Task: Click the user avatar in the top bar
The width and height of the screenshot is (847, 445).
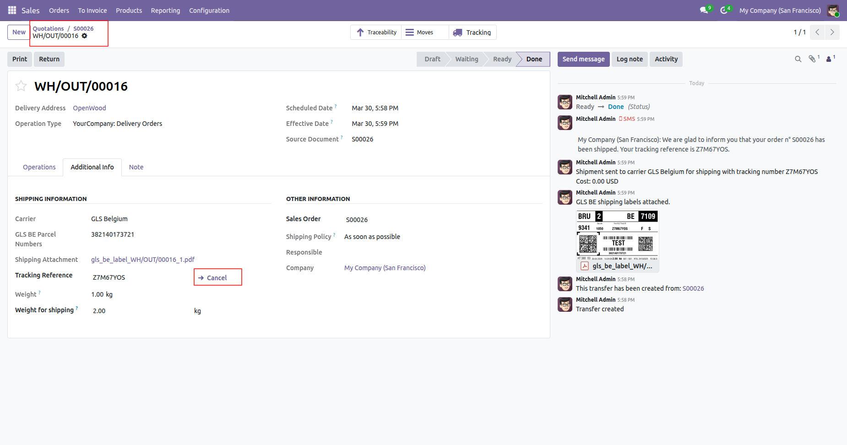Action: coord(833,10)
